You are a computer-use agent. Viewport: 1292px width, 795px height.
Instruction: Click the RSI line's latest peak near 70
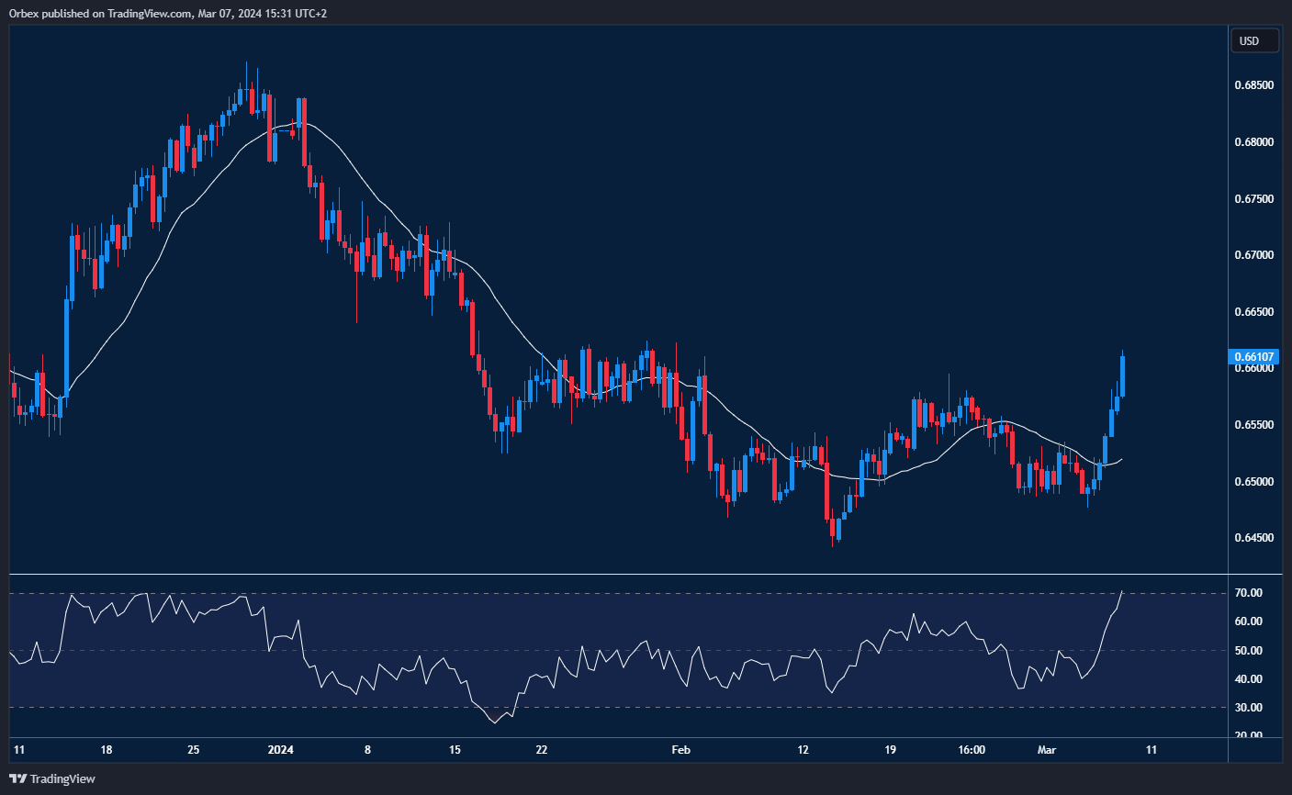1122,592
